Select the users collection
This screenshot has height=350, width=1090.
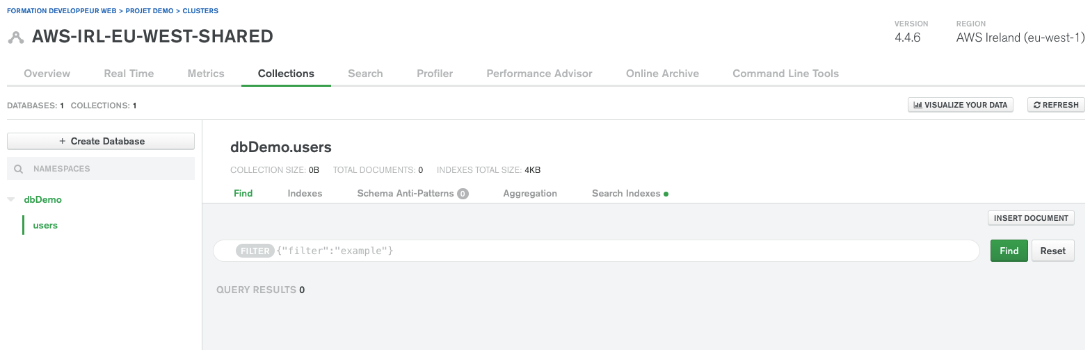[45, 225]
